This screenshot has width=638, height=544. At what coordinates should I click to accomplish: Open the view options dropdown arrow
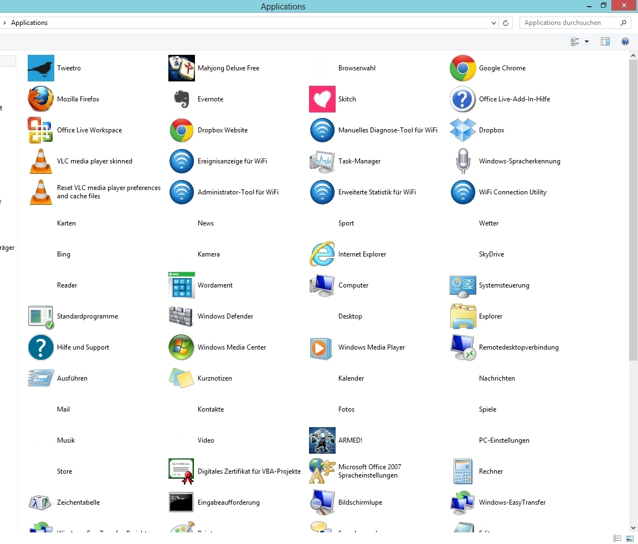click(x=586, y=42)
